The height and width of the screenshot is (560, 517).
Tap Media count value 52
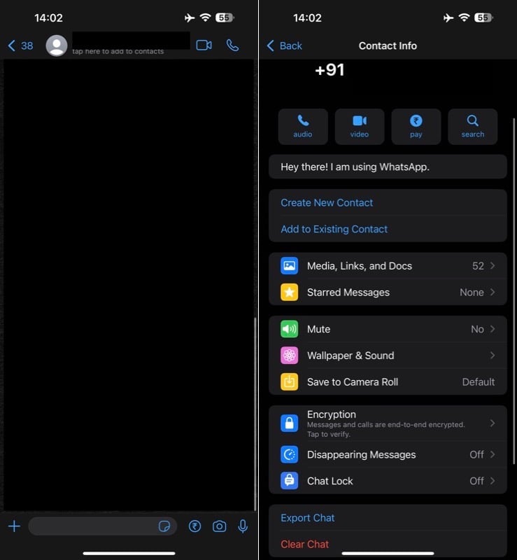pos(478,266)
